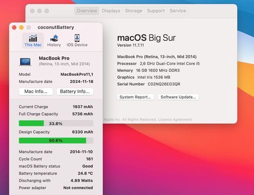Click the Battery Info... button

coord(75,91)
